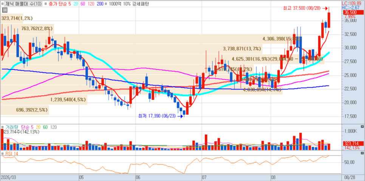Close the RSI 14 pane
Viewport: 365px width, 181px height.
[x=362, y=153]
